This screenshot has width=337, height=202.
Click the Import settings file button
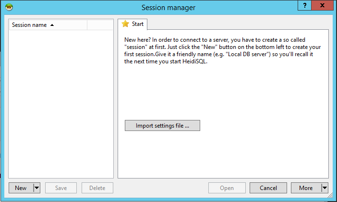pyautogui.click(x=162, y=126)
